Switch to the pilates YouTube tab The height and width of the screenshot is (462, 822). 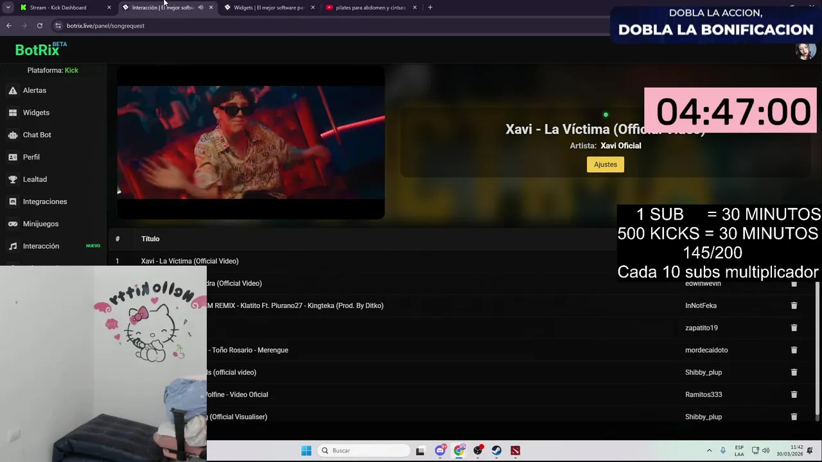(371, 8)
